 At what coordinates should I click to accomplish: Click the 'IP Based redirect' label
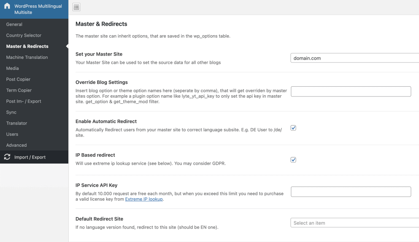point(95,155)
